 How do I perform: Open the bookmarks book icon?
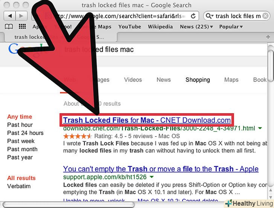coord(9,27)
